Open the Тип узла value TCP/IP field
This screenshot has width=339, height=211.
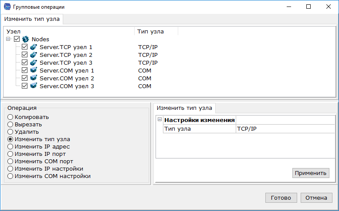point(285,129)
